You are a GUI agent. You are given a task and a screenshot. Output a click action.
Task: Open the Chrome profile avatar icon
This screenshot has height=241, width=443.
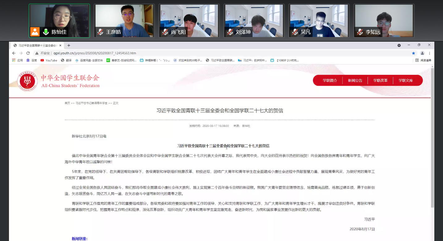click(x=422, y=53)
